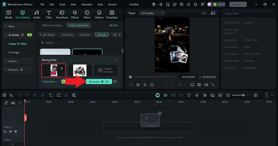Open the Filters library
Viewport: 278px width, 146px height.
coord(87,15)
